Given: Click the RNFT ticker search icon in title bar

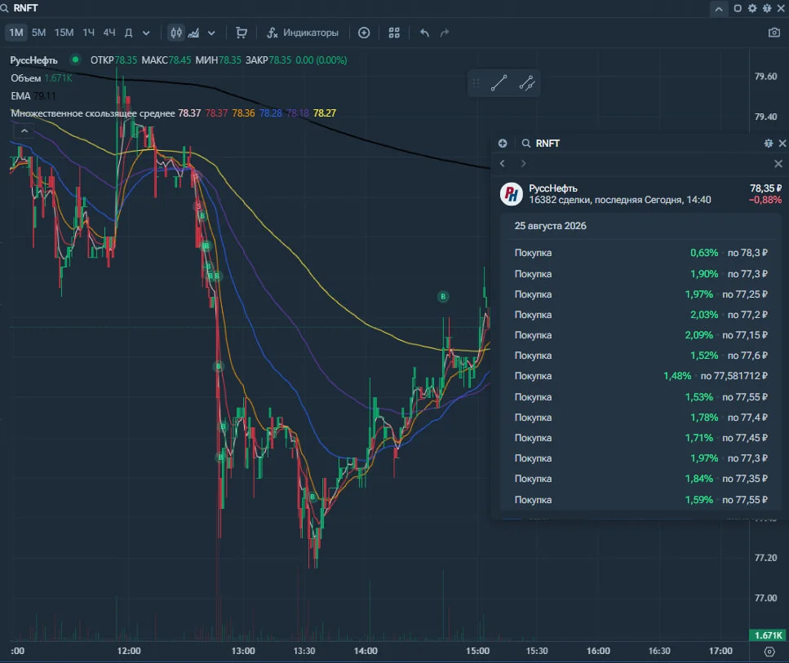Looking at the screenshot, I should [x=5, y=8].
